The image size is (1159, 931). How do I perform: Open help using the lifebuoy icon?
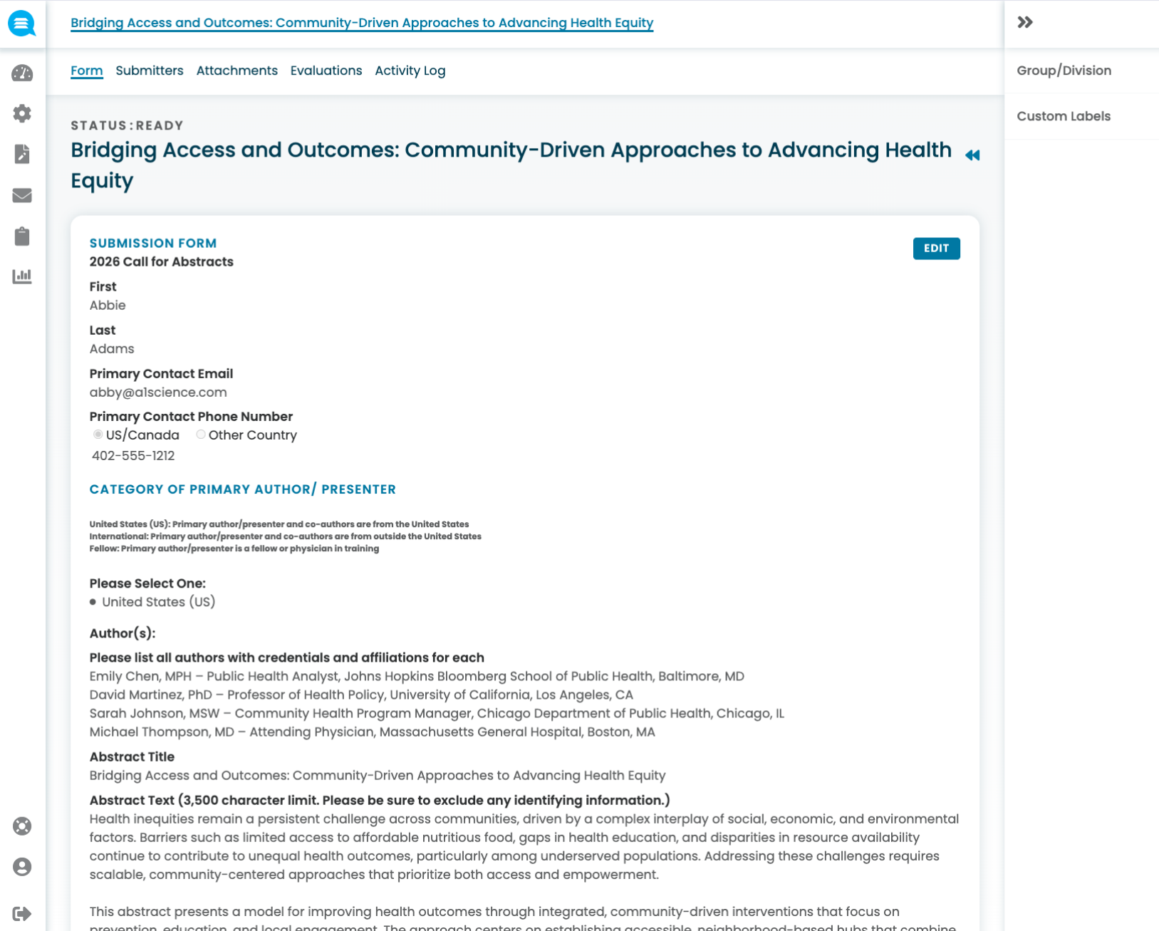point(22,826)
